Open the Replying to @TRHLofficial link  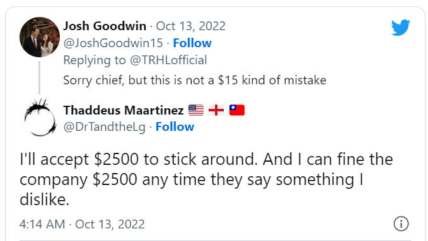pyautogui.click(x=135, y=60)
